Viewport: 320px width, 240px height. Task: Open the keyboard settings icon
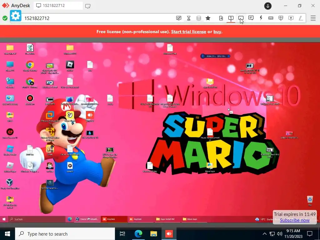coord(271,18)
